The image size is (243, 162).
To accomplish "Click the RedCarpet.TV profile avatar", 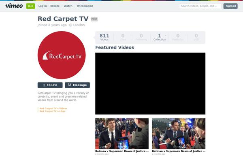I will [x=62, y=55].
